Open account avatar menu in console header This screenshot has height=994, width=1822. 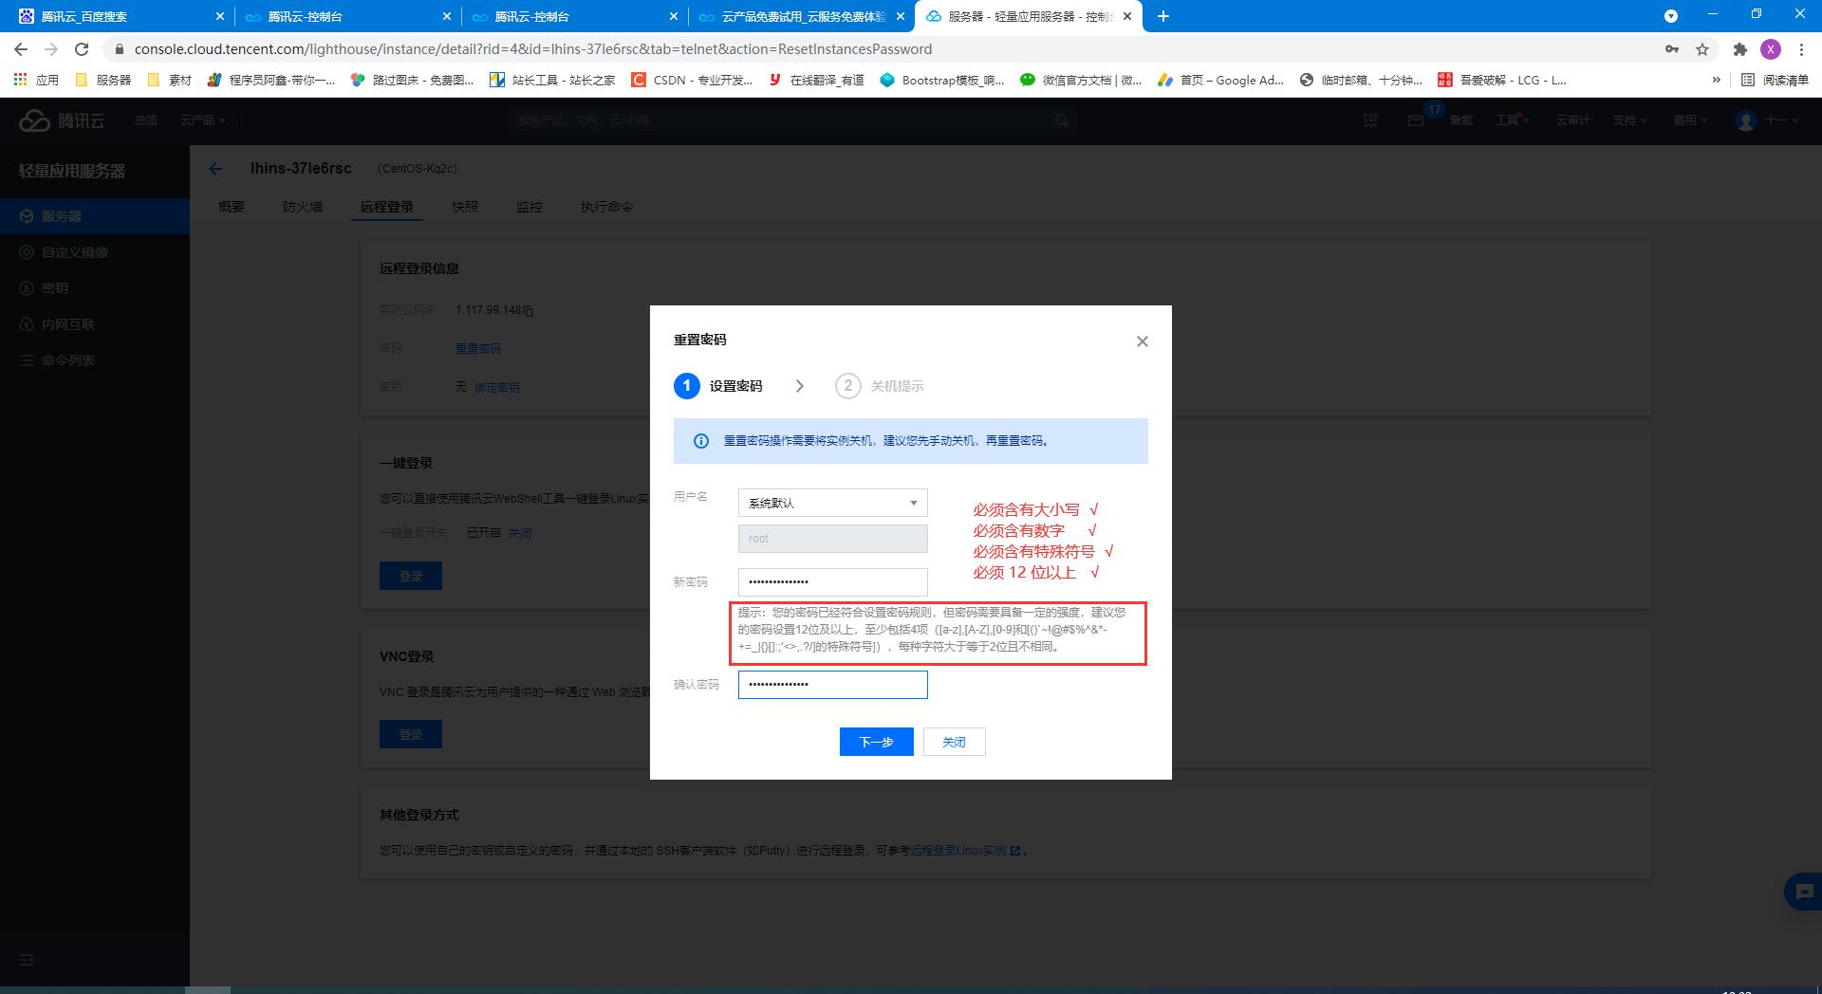[x=1766, y=120]
